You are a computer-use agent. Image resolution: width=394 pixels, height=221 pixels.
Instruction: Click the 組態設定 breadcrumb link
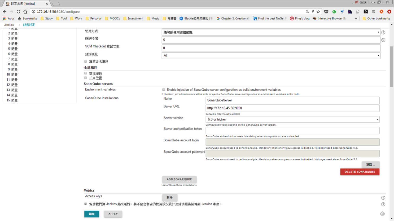tap(29, 25)
